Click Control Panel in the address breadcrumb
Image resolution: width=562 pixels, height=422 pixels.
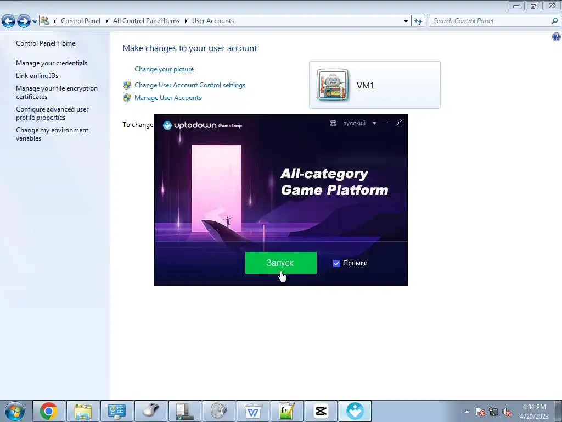pos(81,21)
